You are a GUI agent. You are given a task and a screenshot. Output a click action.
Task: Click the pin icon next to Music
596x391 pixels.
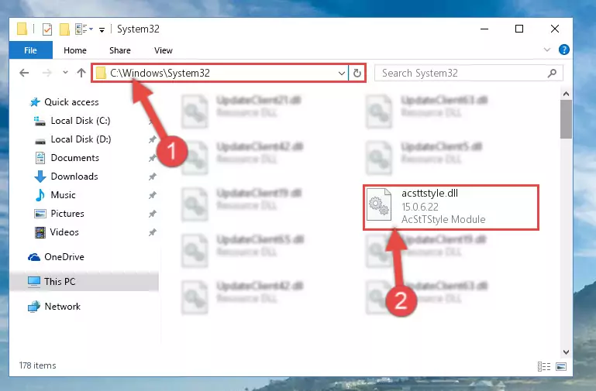pyautogui.click(x=153, y=195)
